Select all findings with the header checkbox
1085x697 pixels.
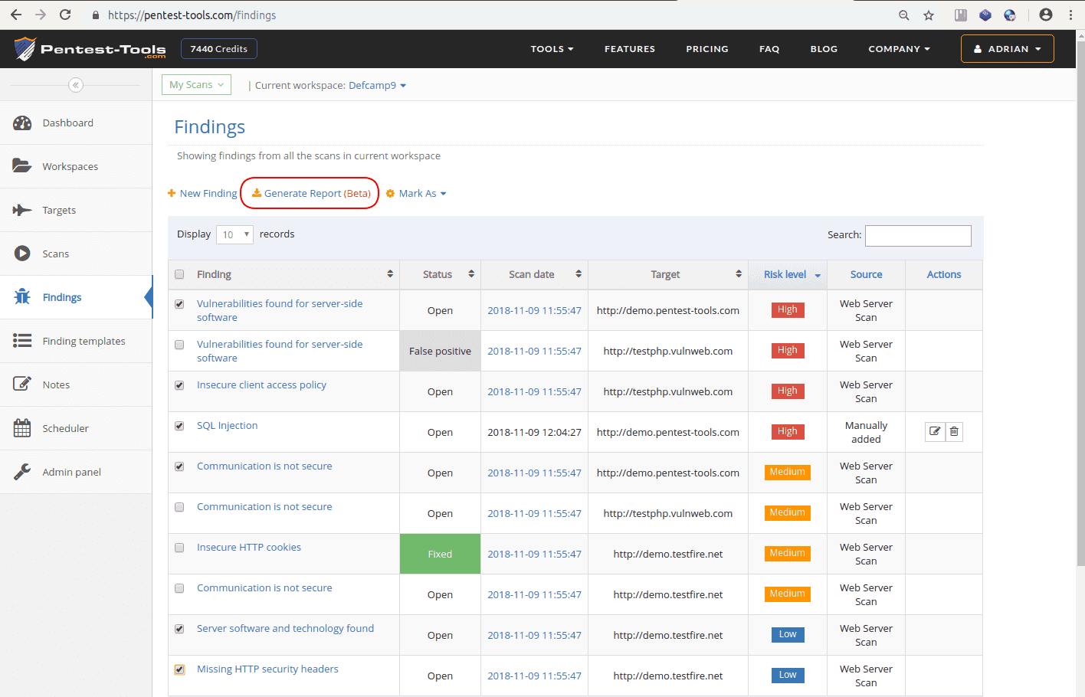pyautogui.click(x=179, y=274)
